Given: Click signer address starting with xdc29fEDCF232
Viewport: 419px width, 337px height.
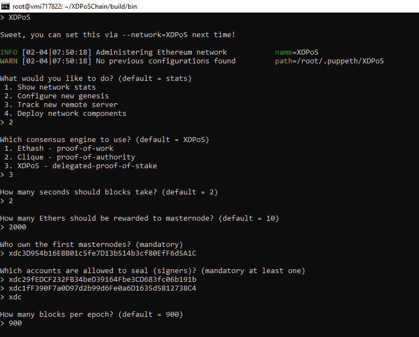Looking at the screenshot, I should click(103, 280).
